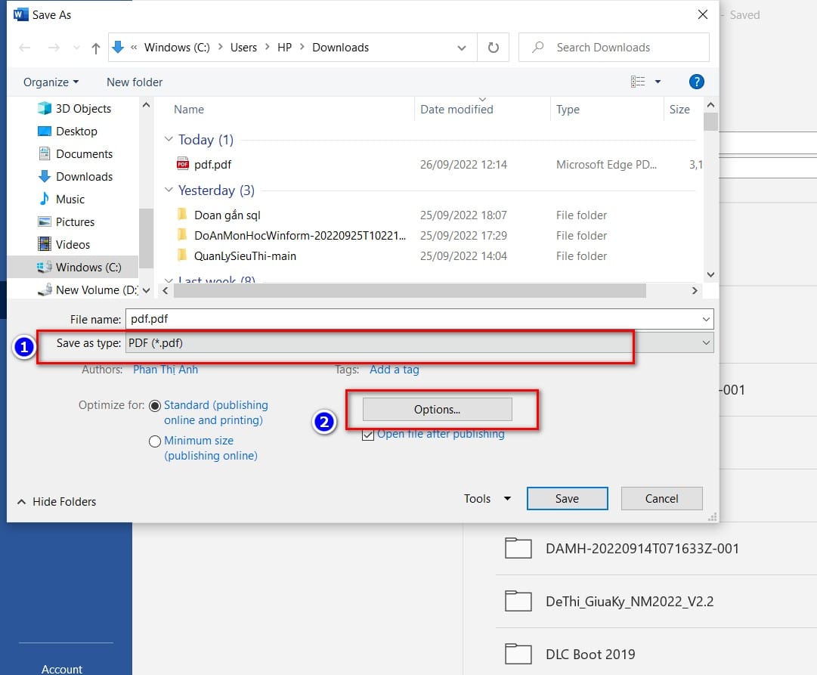Click the Cancel button
The height and width of the screenshot is (675, 817).
tap(661, 499)
